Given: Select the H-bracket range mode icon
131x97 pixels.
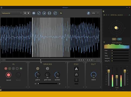Looking at the screenshot, I should pos(49,13).
